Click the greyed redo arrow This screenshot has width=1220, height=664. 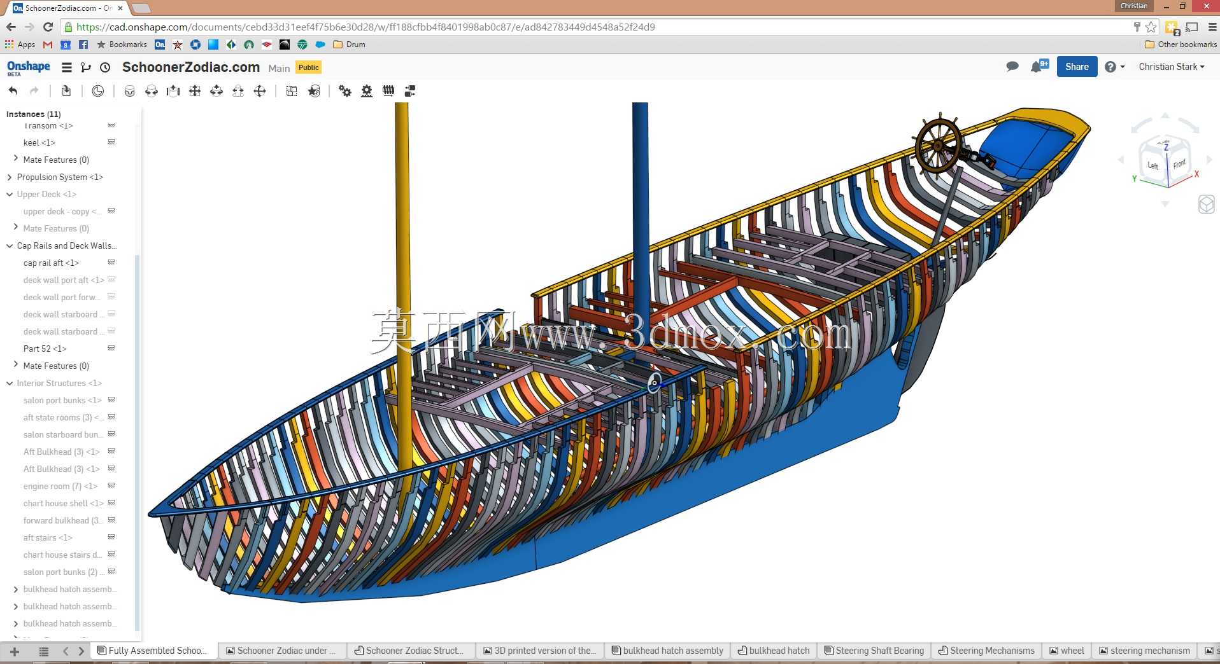click(x=34, y=91)
